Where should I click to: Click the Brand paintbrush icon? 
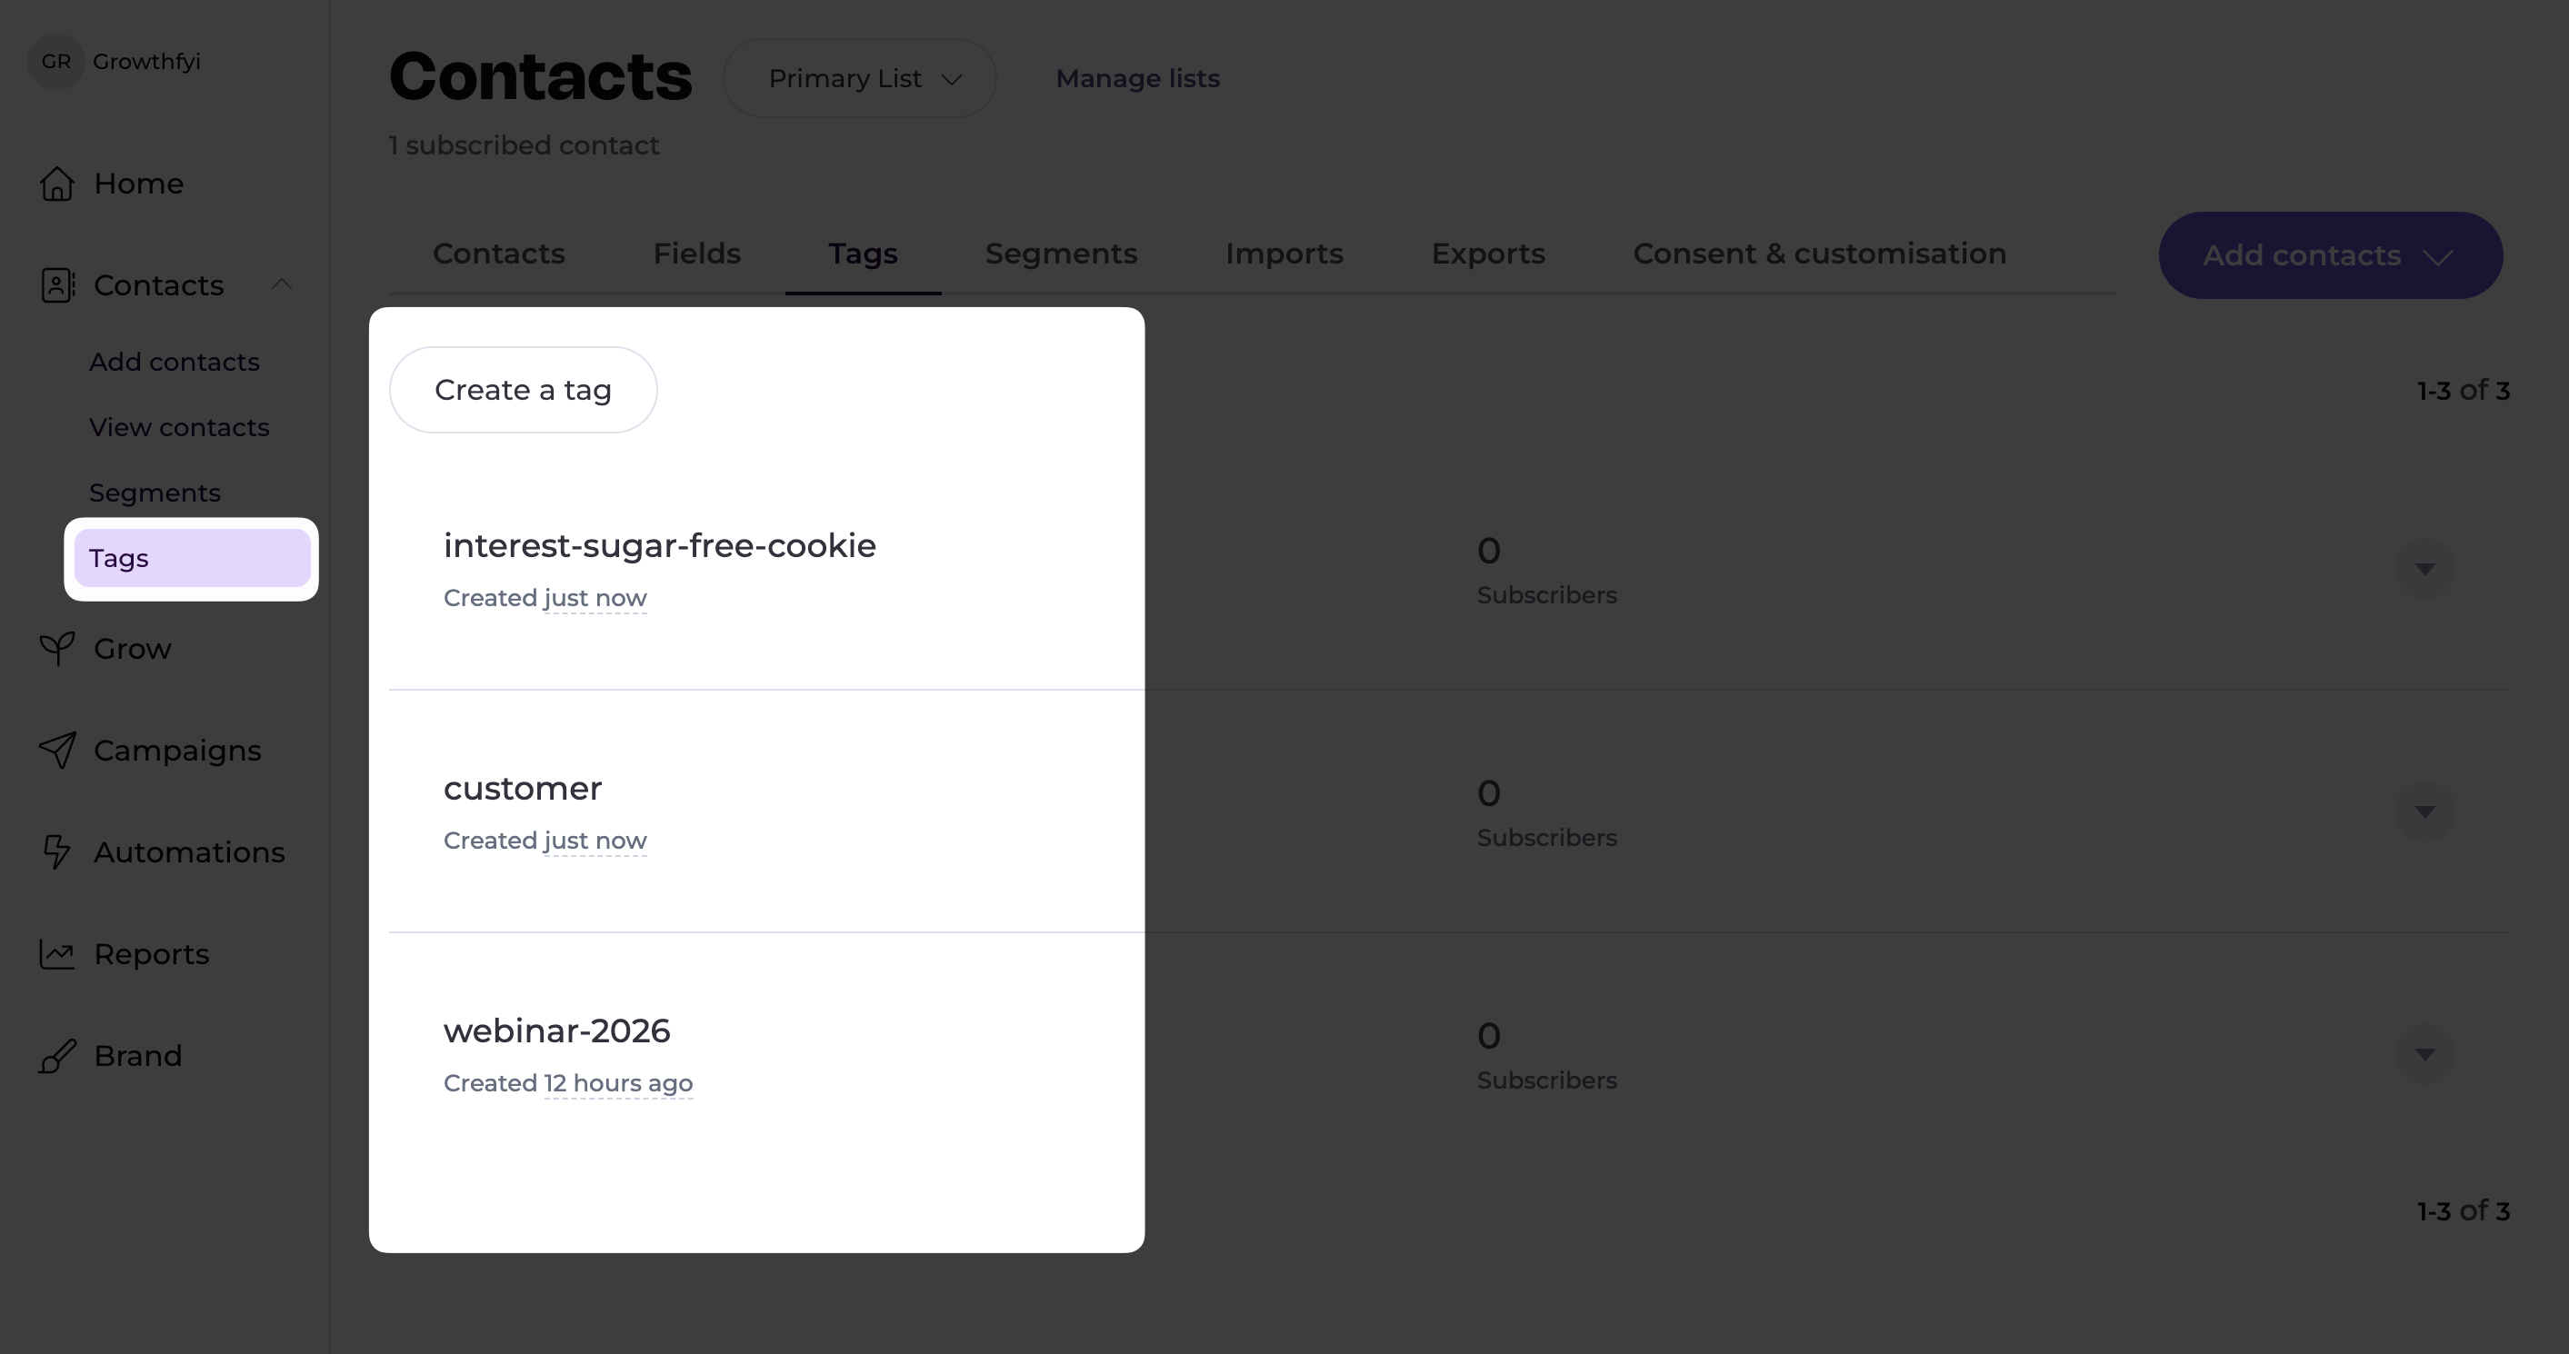[57, 1056]
